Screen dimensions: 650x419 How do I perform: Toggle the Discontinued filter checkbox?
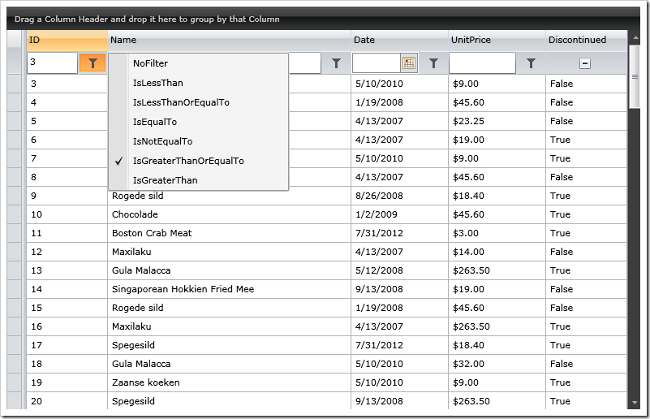coord(584,63)
